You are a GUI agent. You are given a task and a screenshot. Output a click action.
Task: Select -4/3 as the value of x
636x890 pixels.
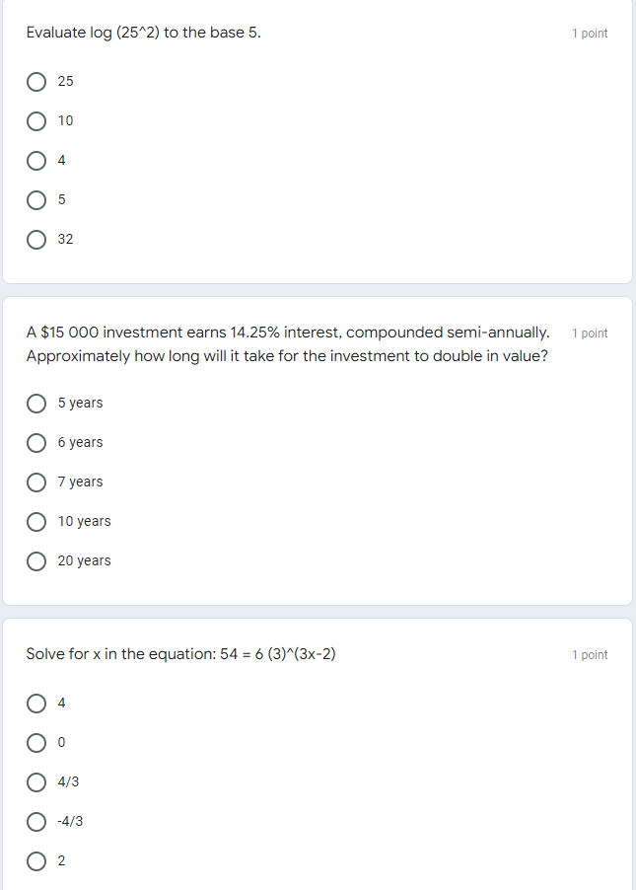[36, 821]
